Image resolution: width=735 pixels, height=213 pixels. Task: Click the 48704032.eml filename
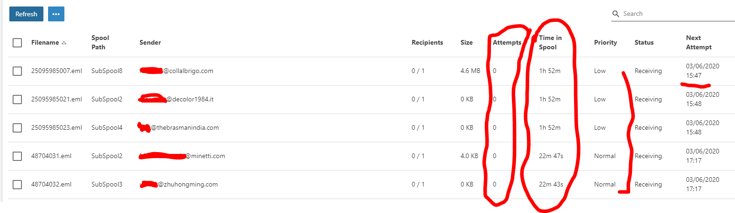point(51,185)
